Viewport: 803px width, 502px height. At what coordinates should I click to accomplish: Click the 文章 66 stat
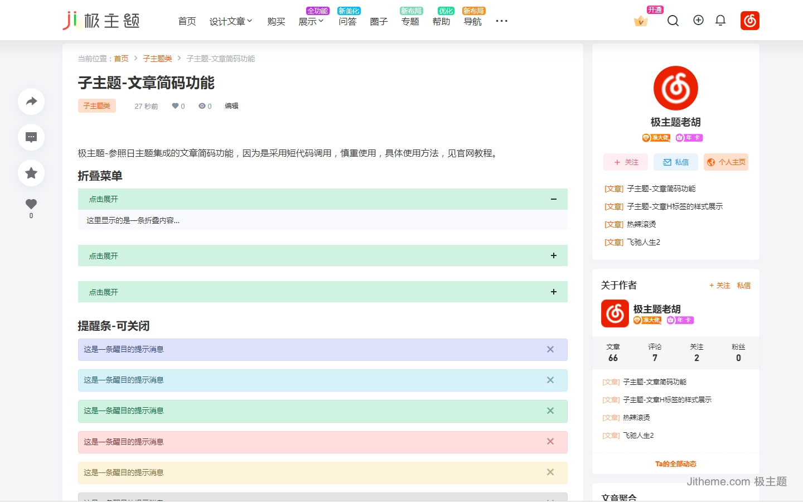[x=613, y=353]
